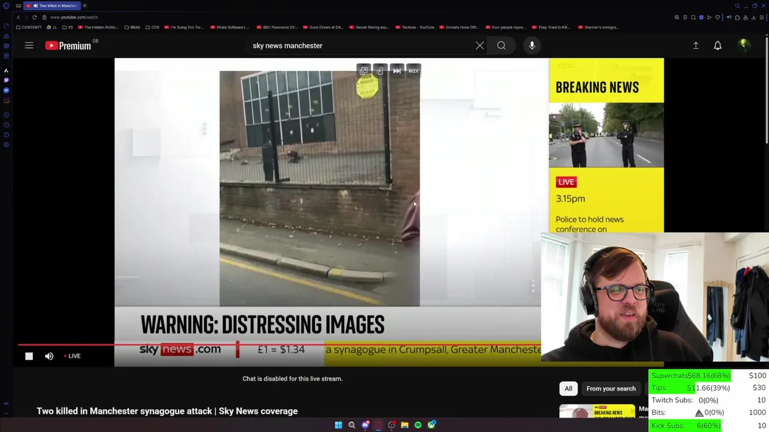Go to YouTube Premium home logo
The image size is (769, 432).
(x=68, y=46)
